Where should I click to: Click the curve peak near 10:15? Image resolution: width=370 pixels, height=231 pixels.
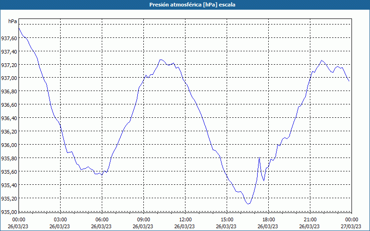pyautogui.click(x=160, y=60)
